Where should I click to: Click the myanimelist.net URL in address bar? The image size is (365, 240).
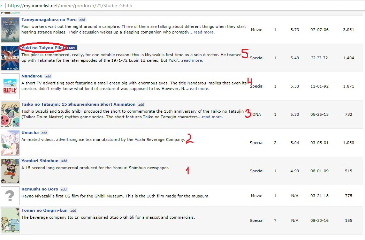[x=70, y=6]
